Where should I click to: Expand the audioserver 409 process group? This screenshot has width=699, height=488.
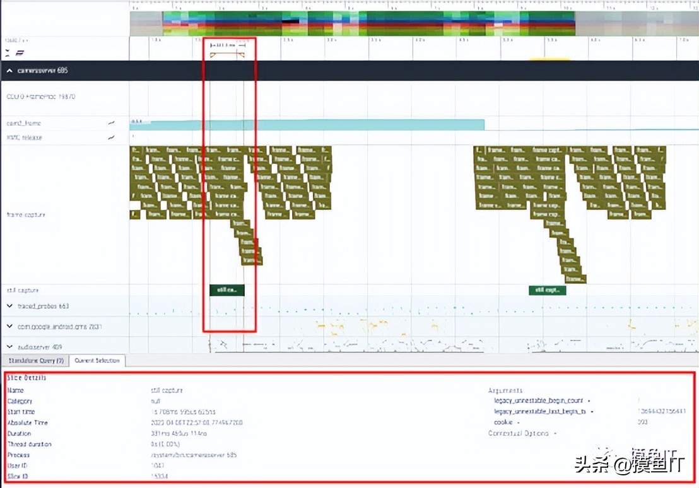9,346
